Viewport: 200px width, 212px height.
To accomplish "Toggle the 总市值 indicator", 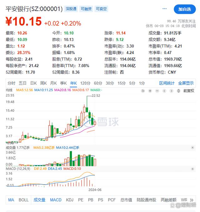I will [126, 200].
